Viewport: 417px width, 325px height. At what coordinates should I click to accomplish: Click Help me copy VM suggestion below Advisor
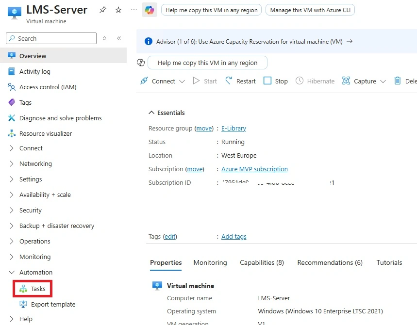click(207, 63)
